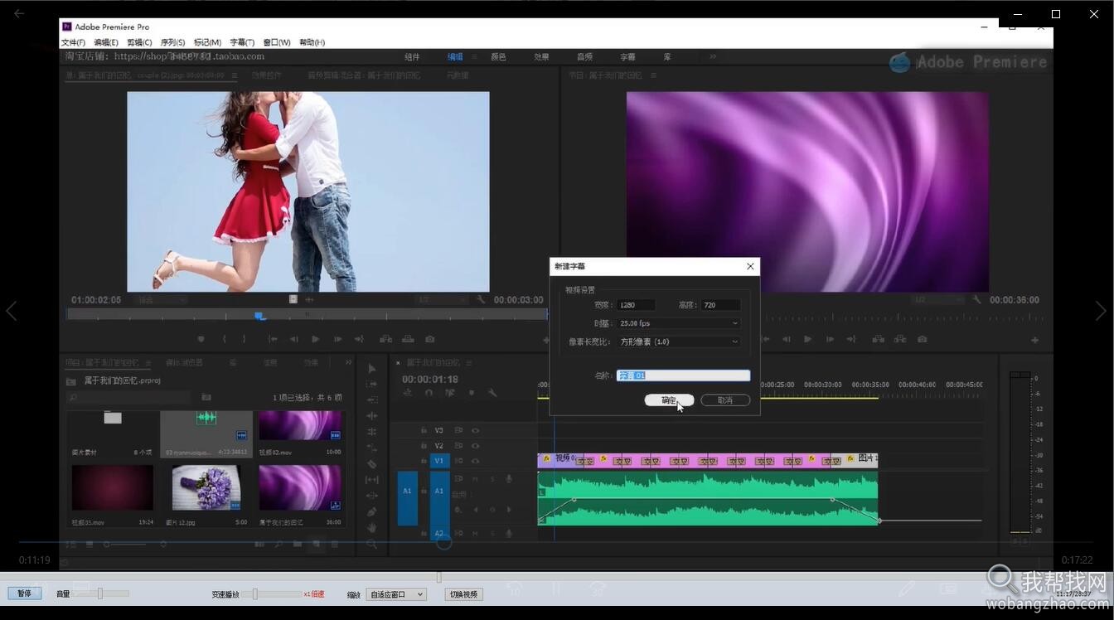Toggle V1 track target button
The width and height of the screenshot is (1114, 620).
439,460
